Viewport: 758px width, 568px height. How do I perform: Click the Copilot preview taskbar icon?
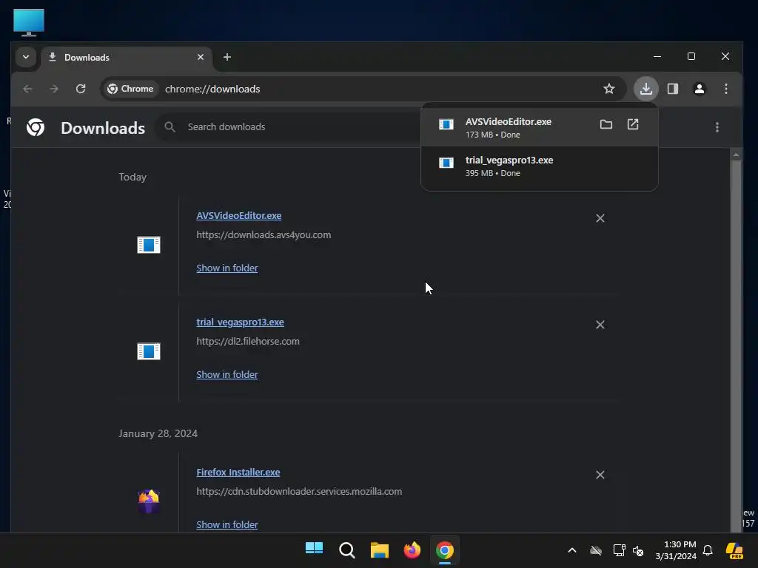point(734,550)
